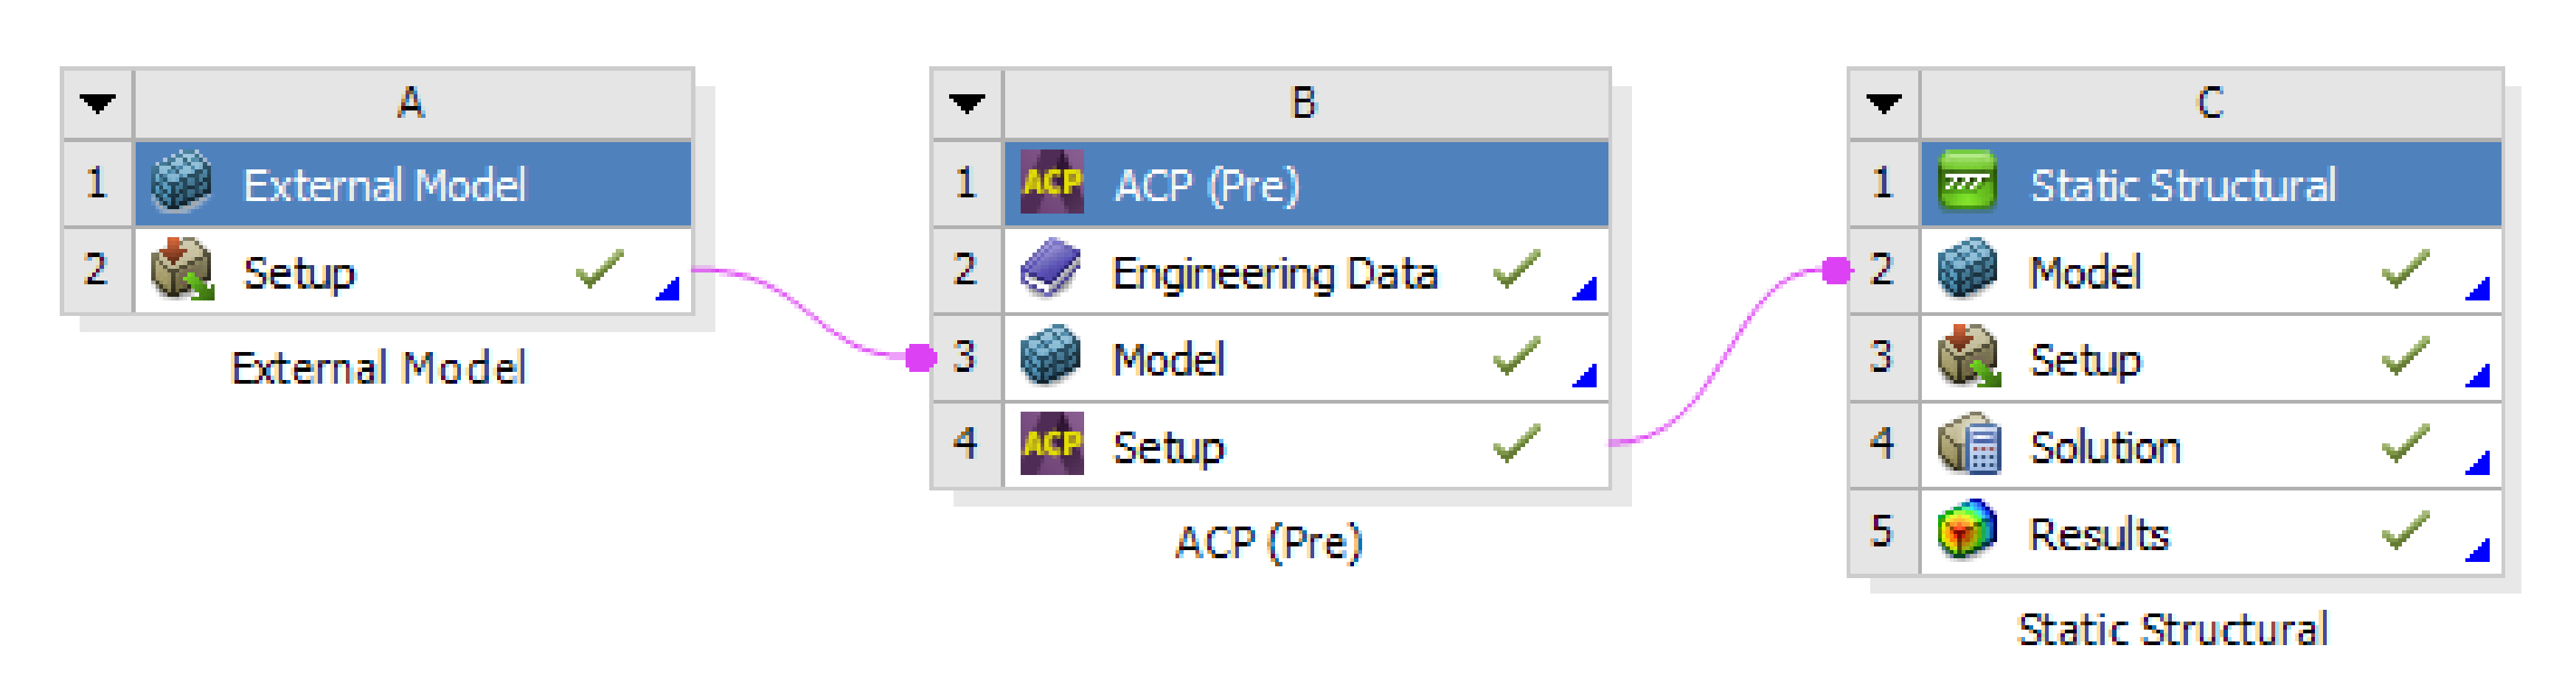This screenshot has height=693, width=2576.
Task: Click the Solution calculator icon
Action: [x=1967, y=446]
